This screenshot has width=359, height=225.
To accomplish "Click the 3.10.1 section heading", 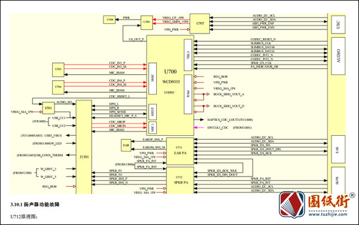I will coord(35,205).
